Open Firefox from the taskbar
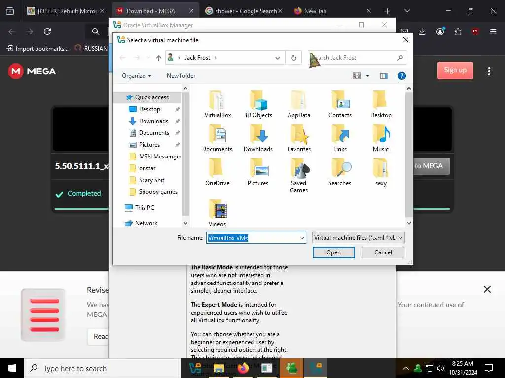505x378 pixels. [x=243, y=368]
